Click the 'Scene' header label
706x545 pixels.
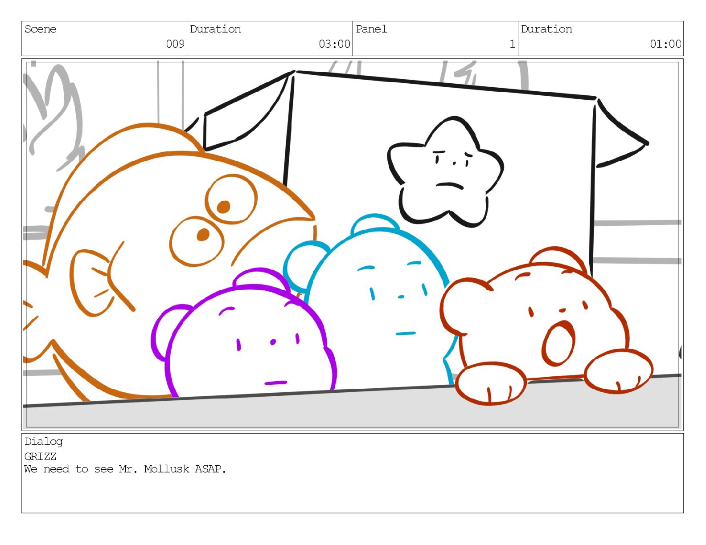(x=41, y=29)
